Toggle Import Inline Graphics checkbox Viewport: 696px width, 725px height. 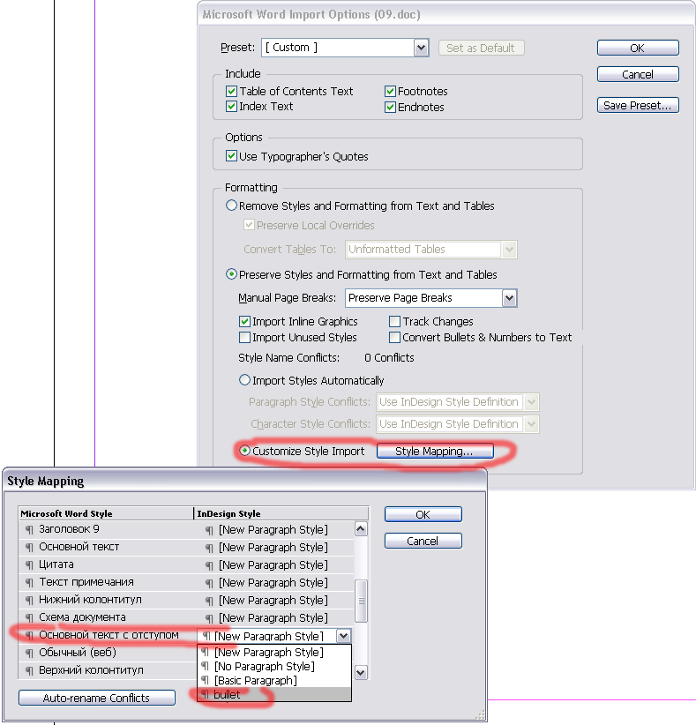coord(244,321)
